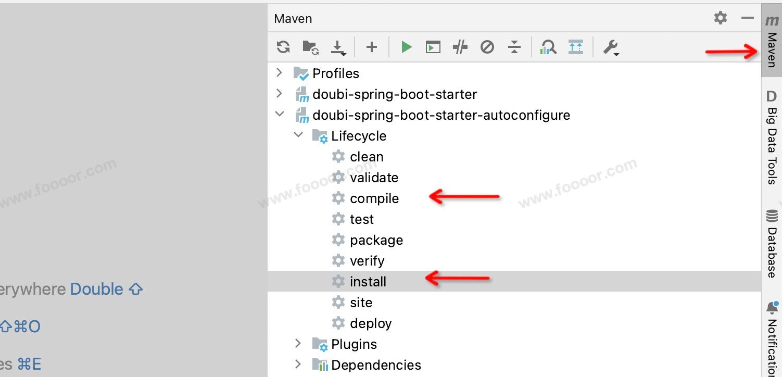
Task: Open Execute Maven Goal icon
Action: (x=433, y=47)
